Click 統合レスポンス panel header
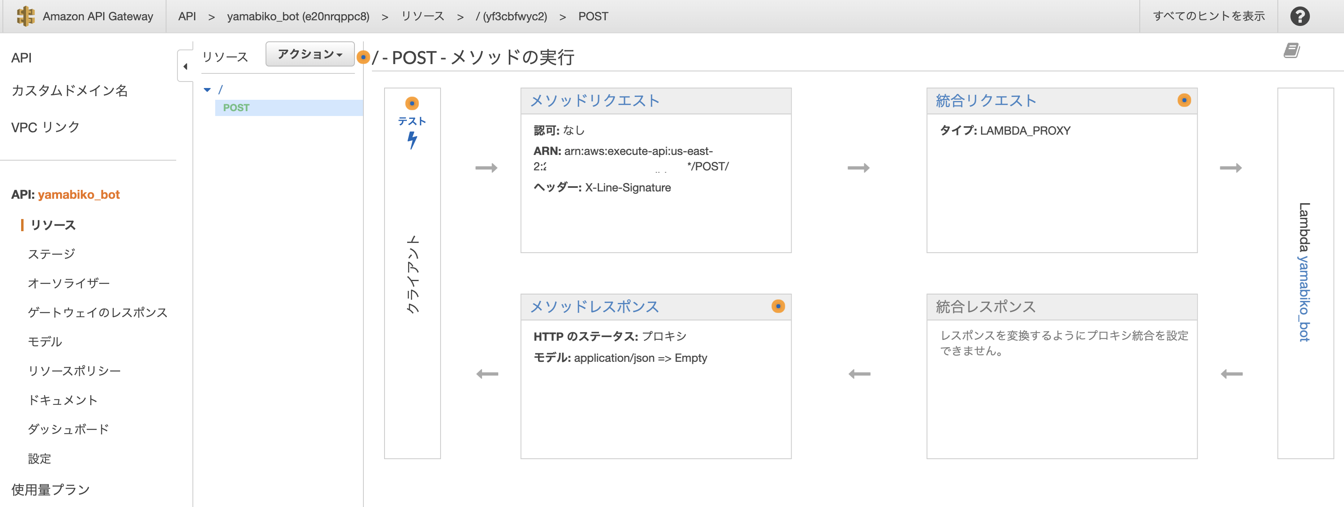 (x=1061, y=307)
